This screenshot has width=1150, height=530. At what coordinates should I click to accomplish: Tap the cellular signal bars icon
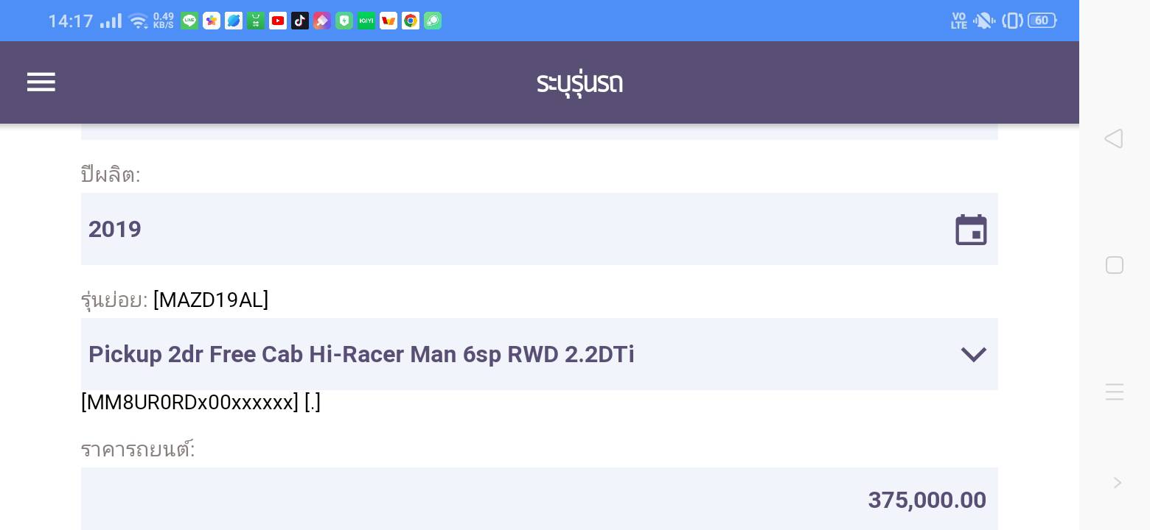point(111,21)
